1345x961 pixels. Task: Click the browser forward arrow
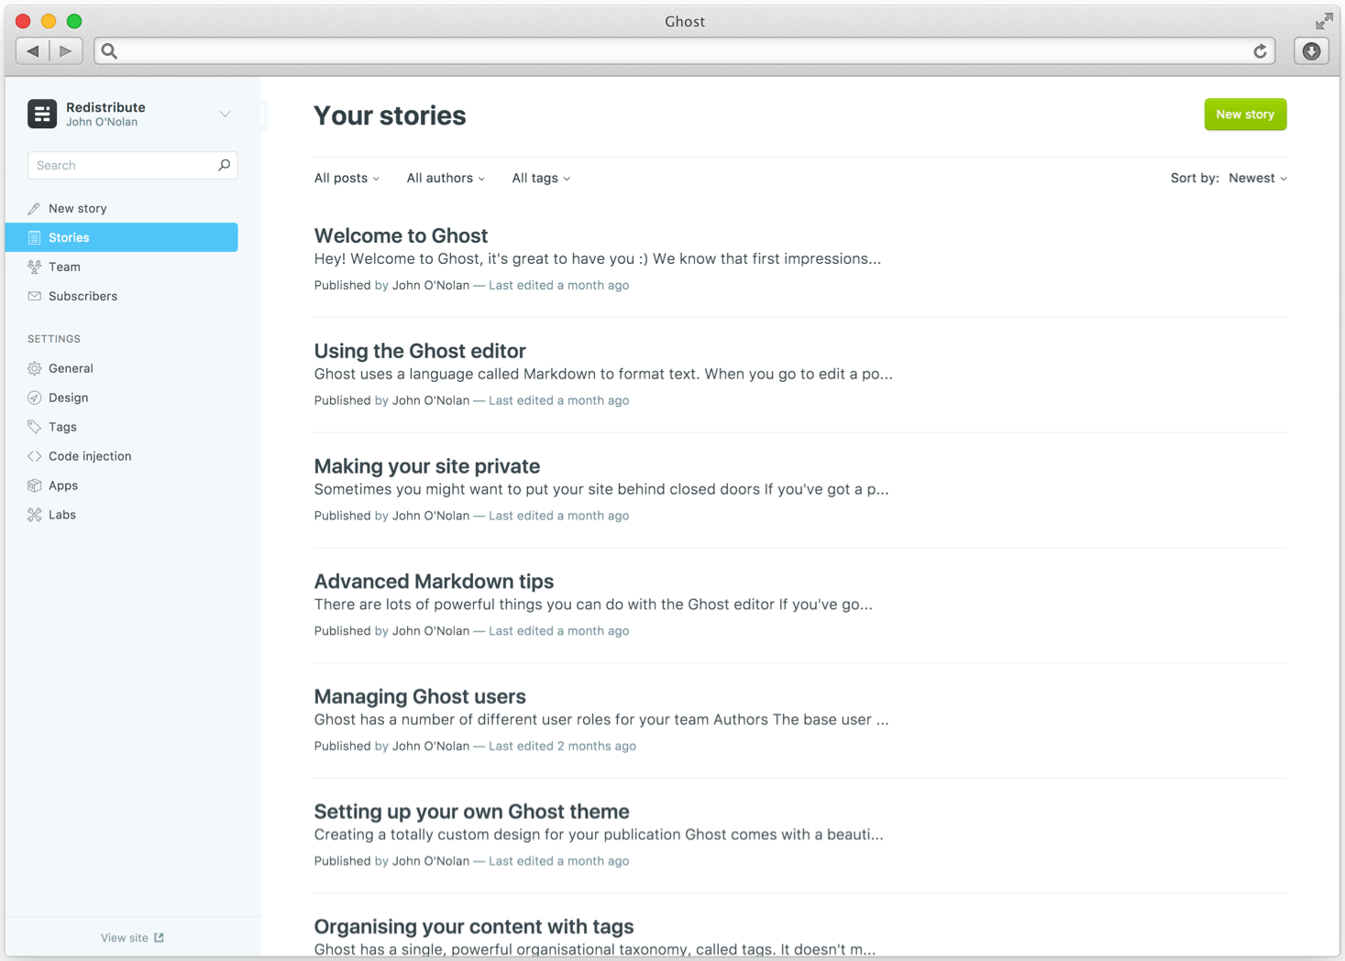point(66,51)
